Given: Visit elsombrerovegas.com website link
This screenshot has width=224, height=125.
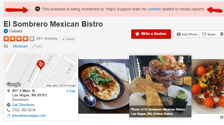Looking at the screenshot, I should pyautogui.click(x=29, y=116).
